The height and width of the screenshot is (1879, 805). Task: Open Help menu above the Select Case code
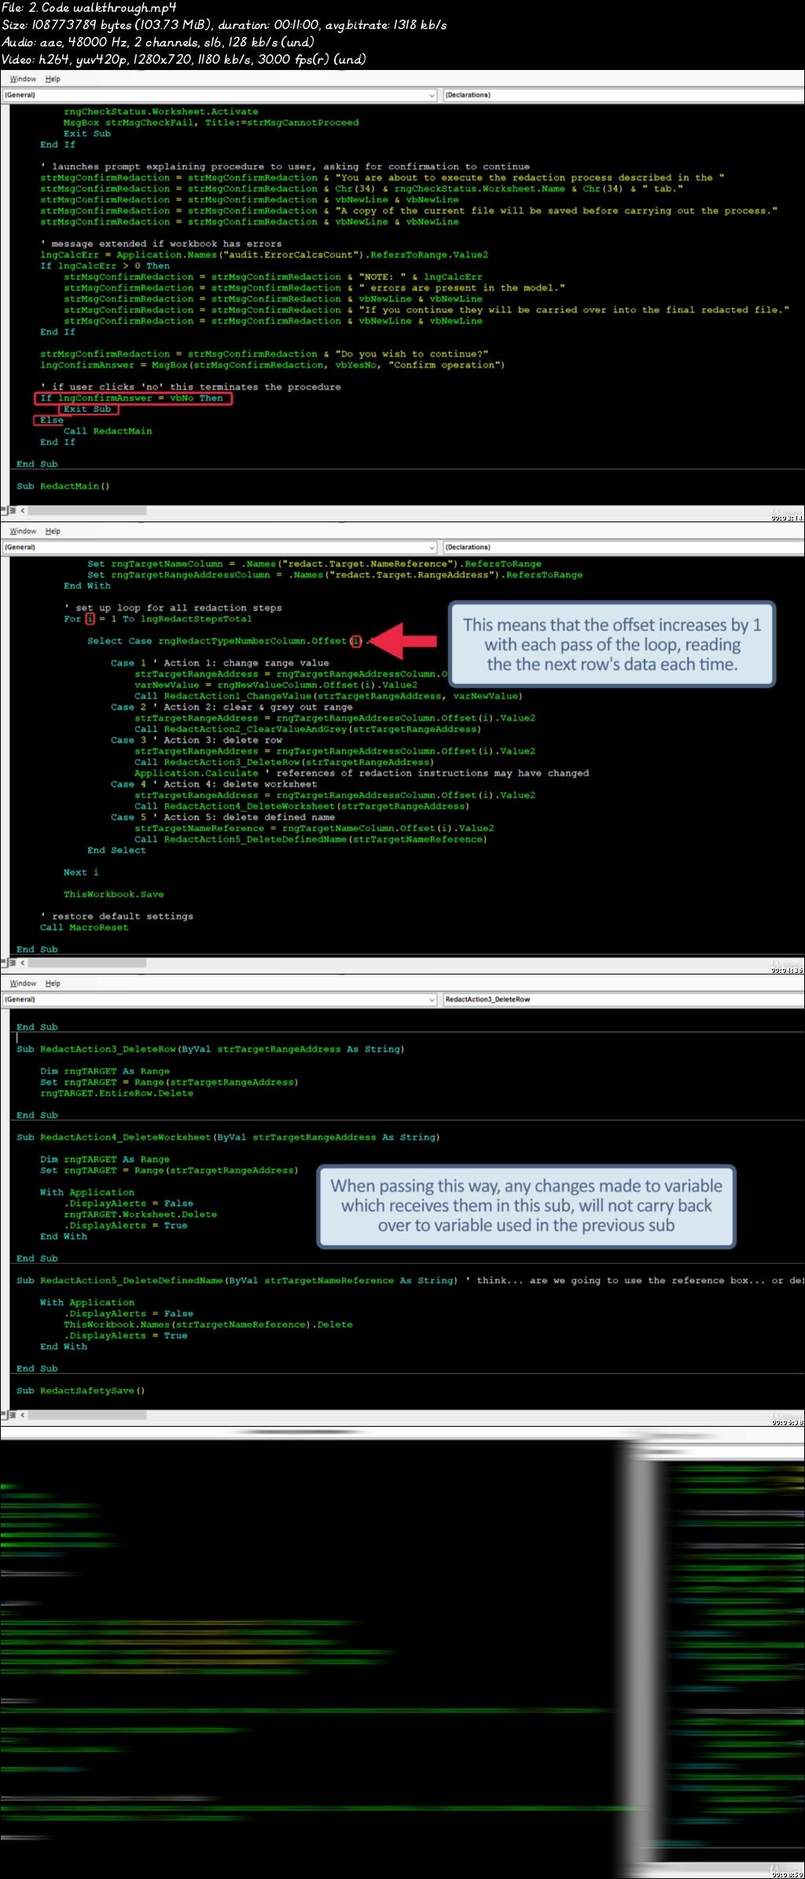click(x=53, y=531)
